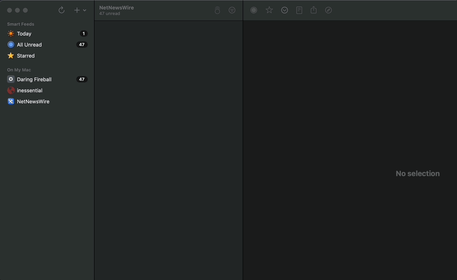The image size is (457, 280).
Task: Click the plus icon to add feed
Action: tap(77, 10)
